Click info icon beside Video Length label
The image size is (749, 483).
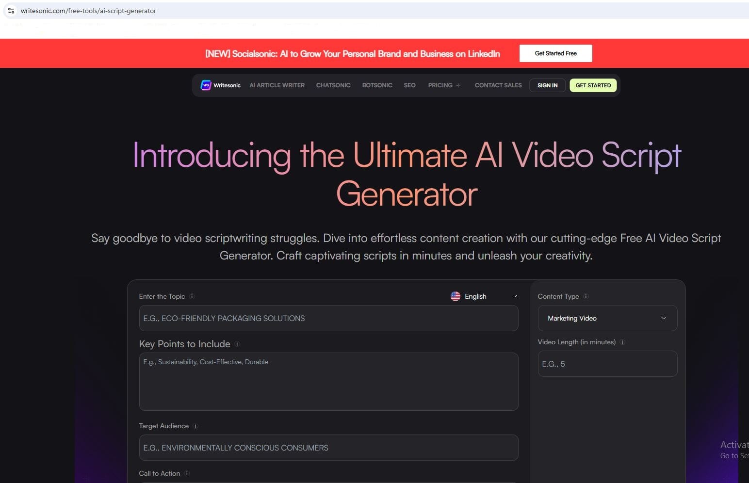[x=622, y=342]
